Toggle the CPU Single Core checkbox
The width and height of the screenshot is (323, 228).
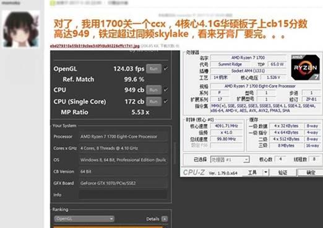[x=166, y=101]
